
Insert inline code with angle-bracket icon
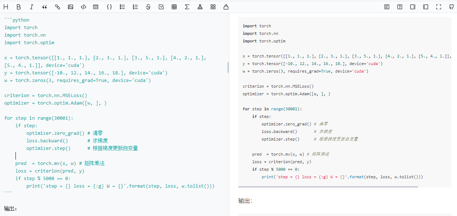[83, 7]
